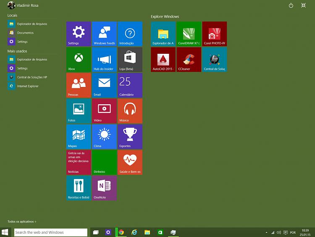The height and width of the screenshot is (237, 315).
Task: Launch the CorelDRAW X7 tile
Action: click(189, 34)
